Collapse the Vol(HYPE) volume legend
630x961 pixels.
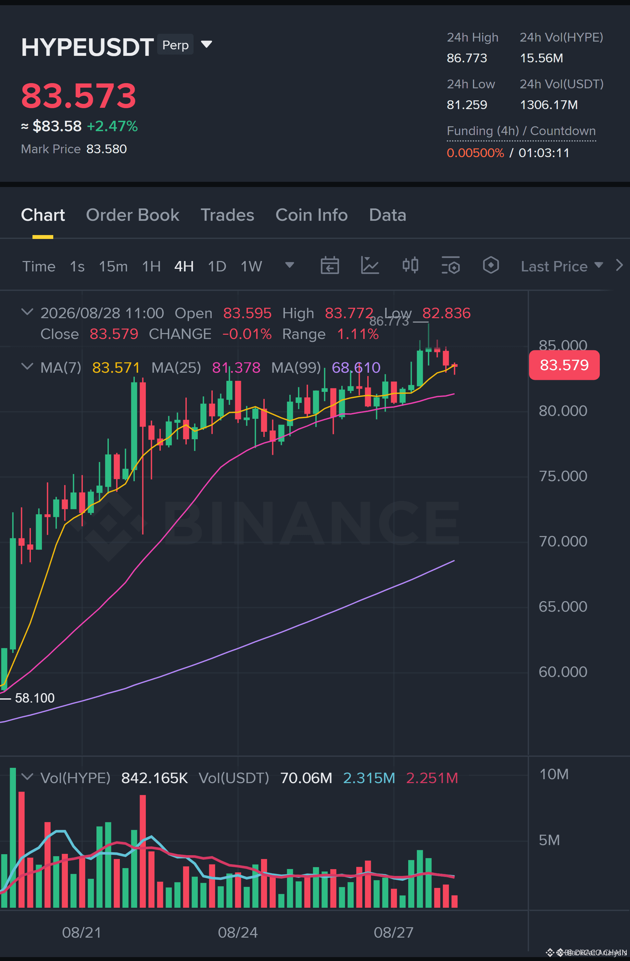tap(27, 777)
